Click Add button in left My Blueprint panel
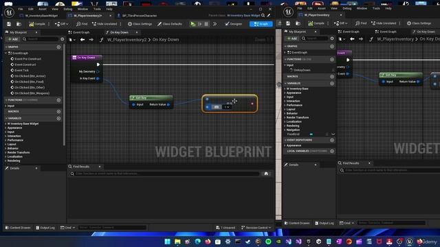This screenshot has height=247, width=440. [13, 39]
